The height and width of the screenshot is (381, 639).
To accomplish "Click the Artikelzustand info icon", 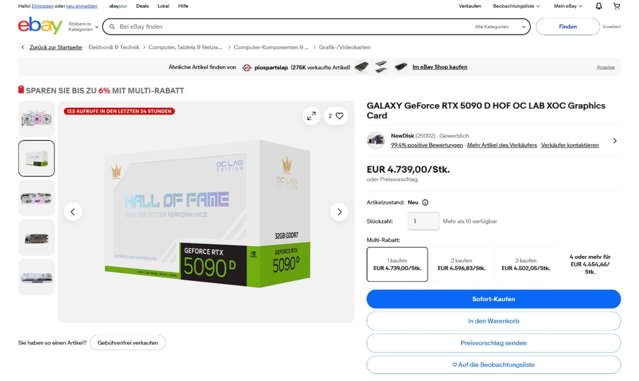I will coord(425,202).
